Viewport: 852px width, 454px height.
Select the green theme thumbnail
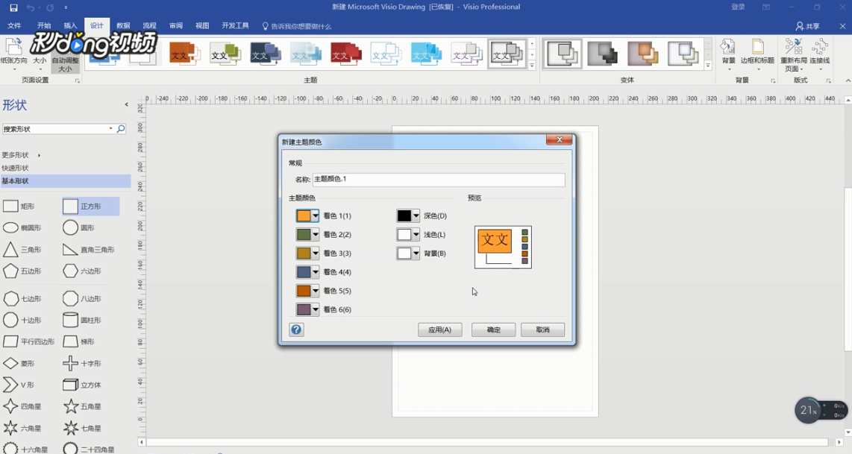[225, 54]
